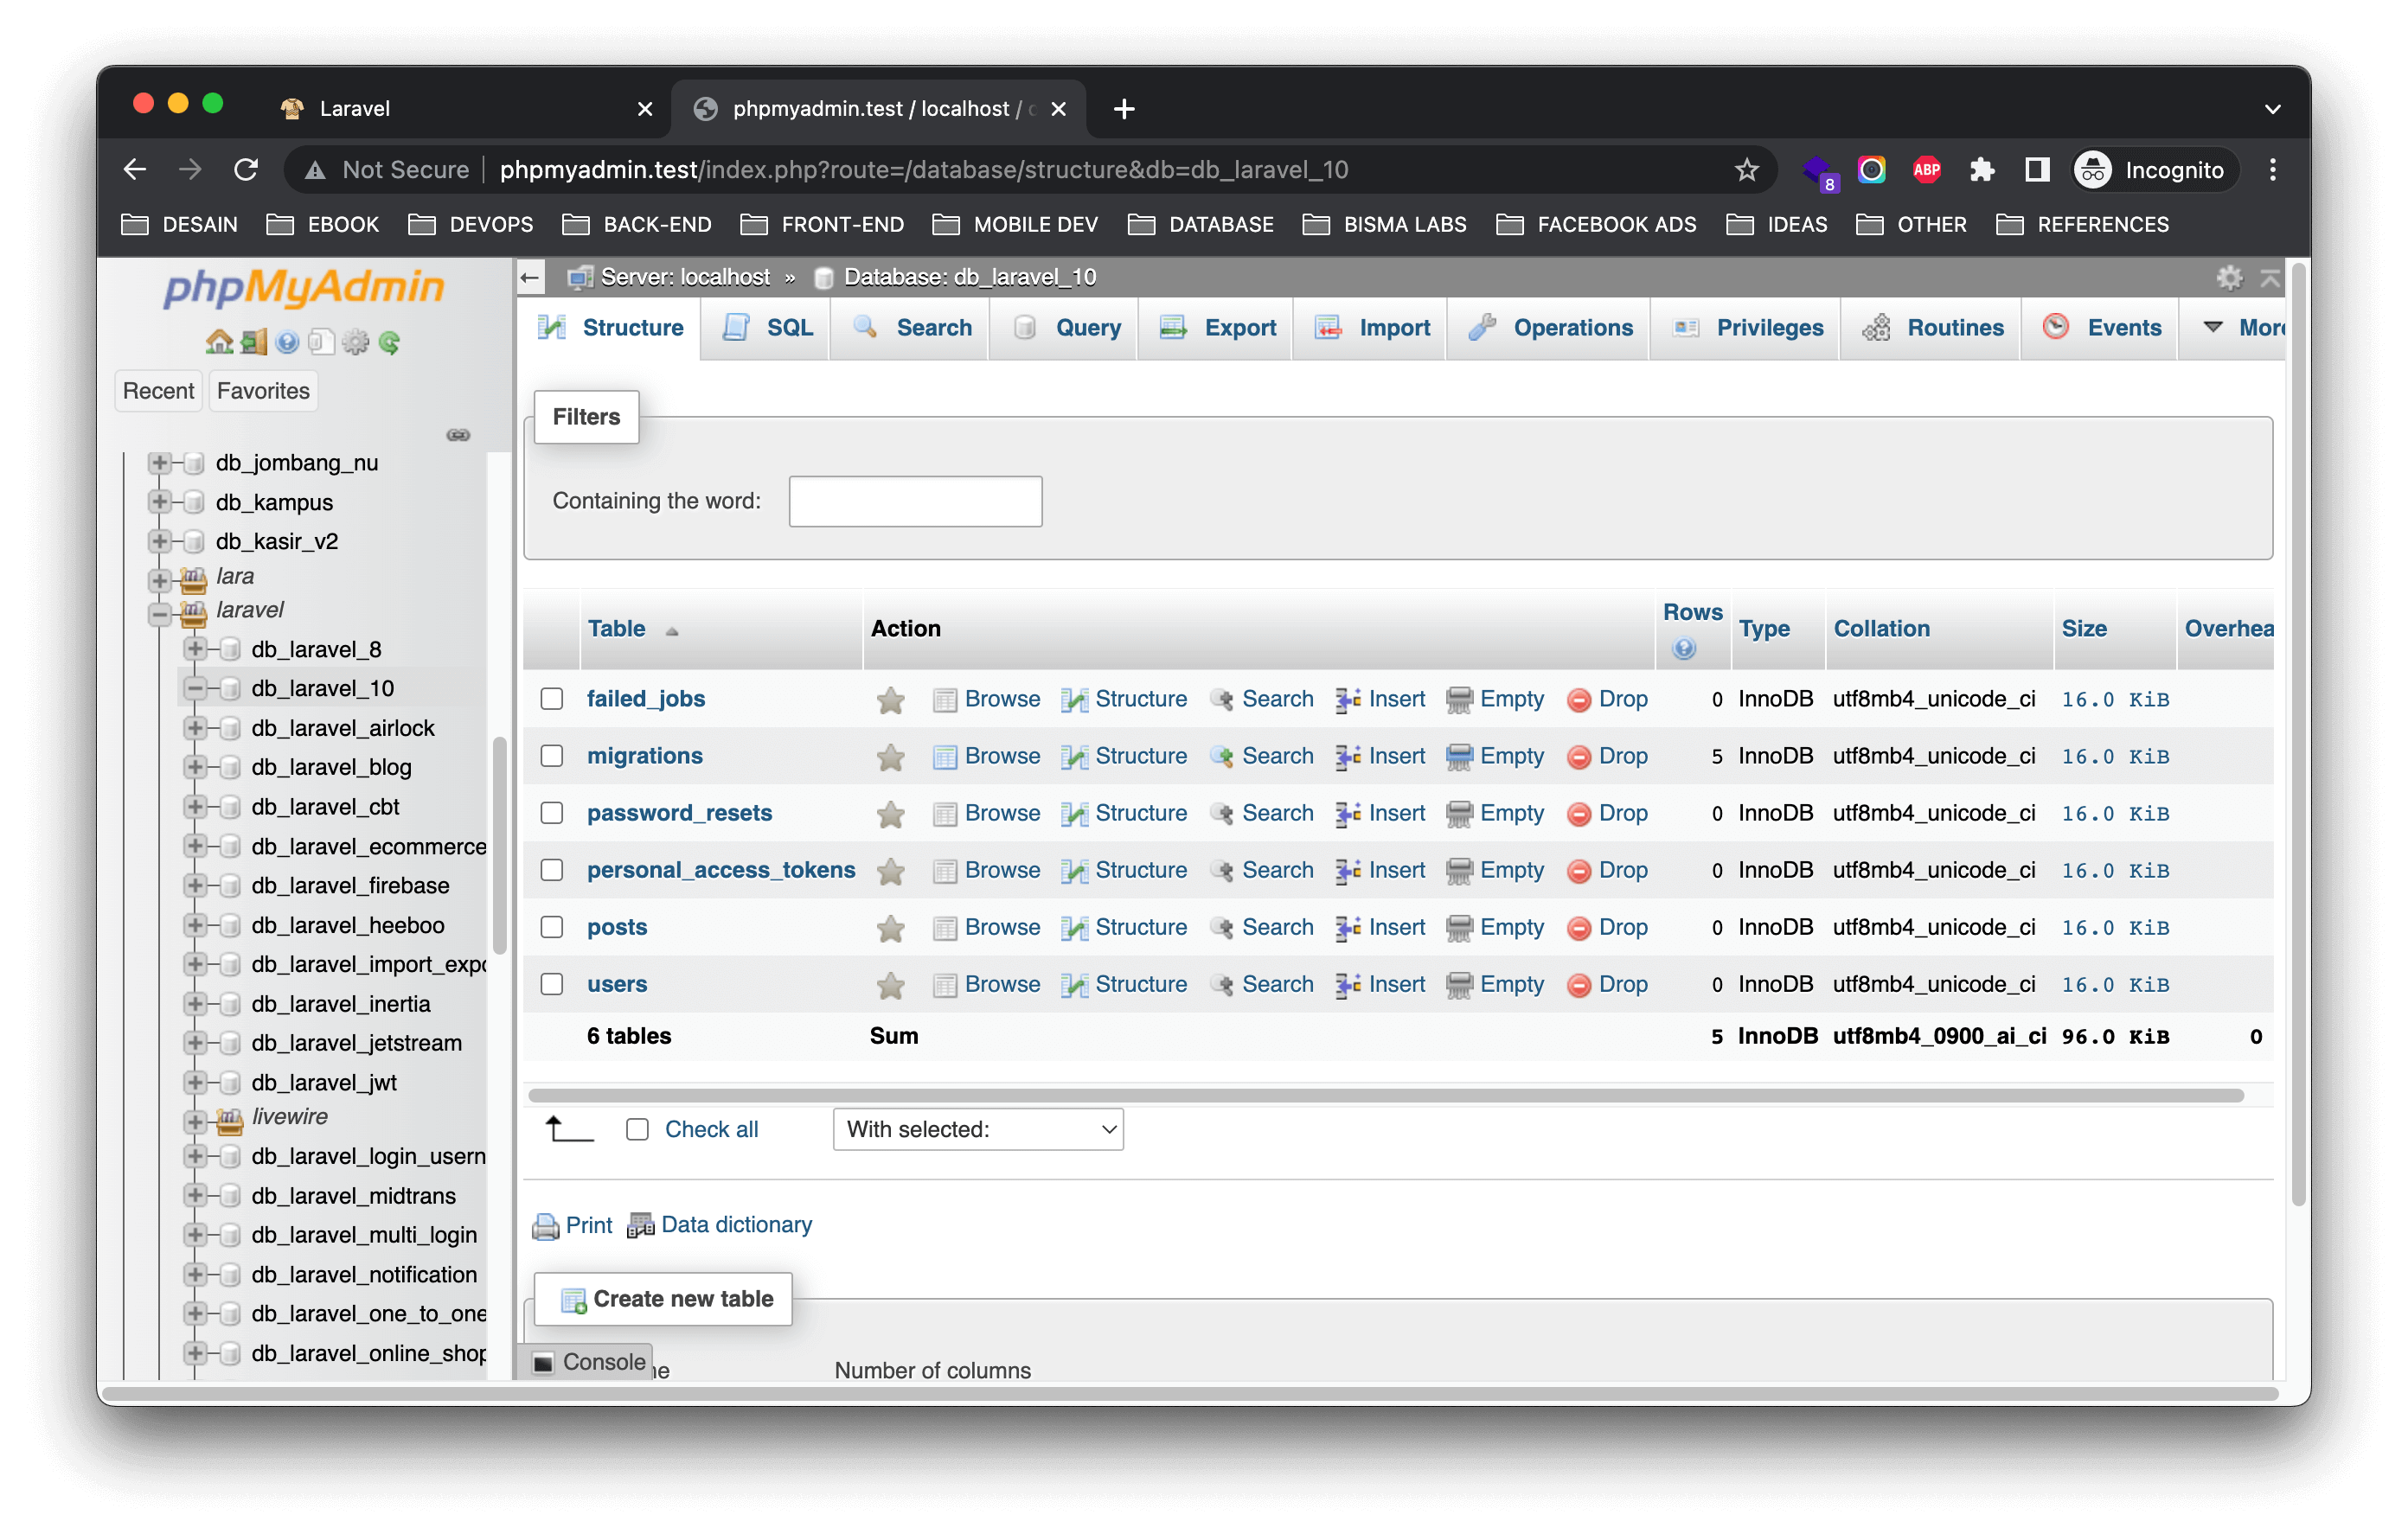The width and height of the screenshot is (2408, 1534).
Task: Click the Containing the word field
Action: click(915, 501)
